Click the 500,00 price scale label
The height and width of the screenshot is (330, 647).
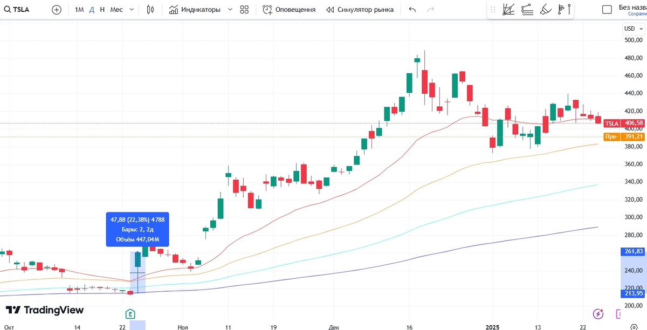(x=633, y=40)
